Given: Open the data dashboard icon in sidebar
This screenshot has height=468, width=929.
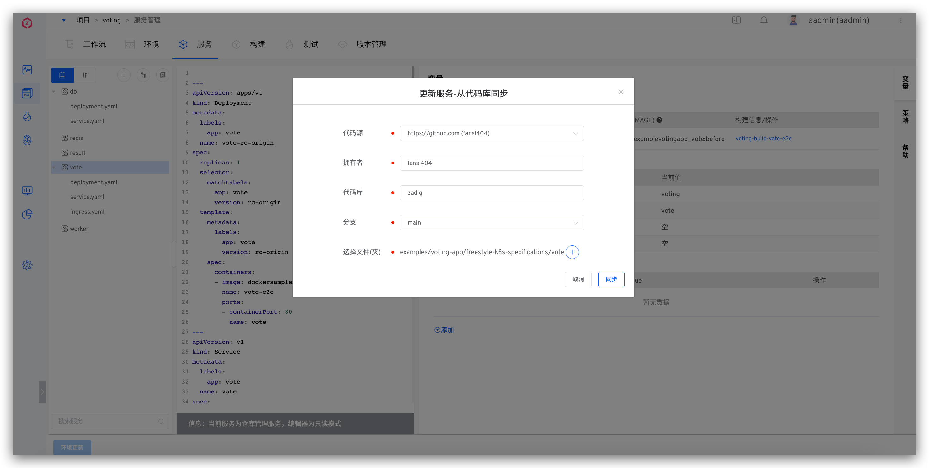Looking at the screenshot, I should [27, 191].
